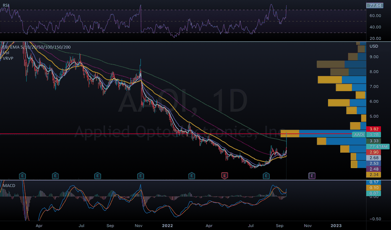Click the MACD 0.17 value label
This screenshot has width=391, height=230.
click(x=373, y=182)
